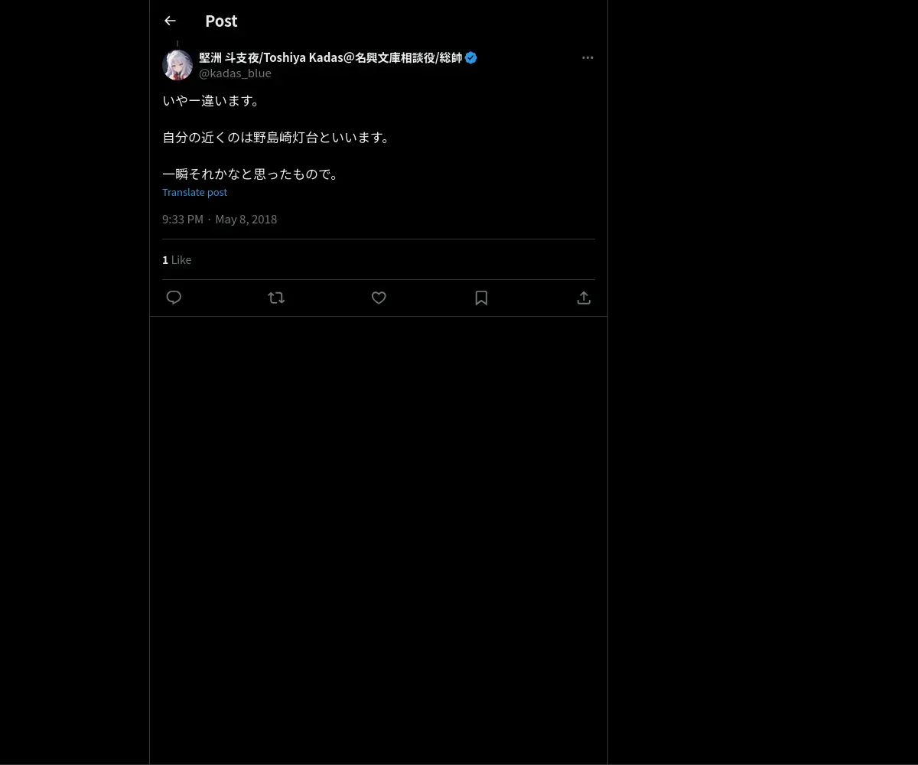This screenshot has height=765, width=918.
Task: Go back using the arrow beside Post
Action: pos(170,21)
